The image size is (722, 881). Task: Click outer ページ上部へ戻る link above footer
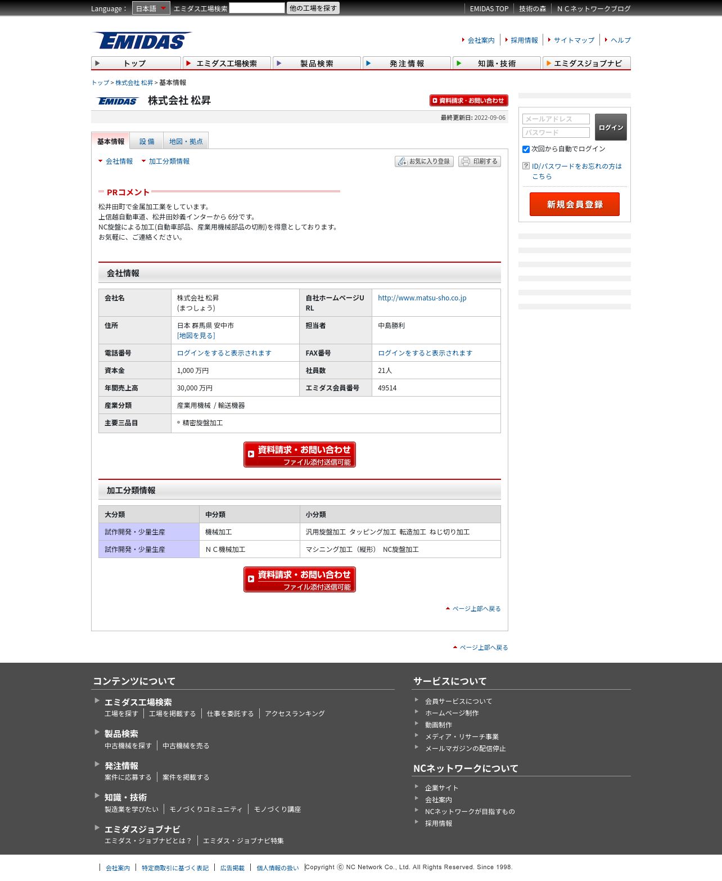[x=484, y=648]
